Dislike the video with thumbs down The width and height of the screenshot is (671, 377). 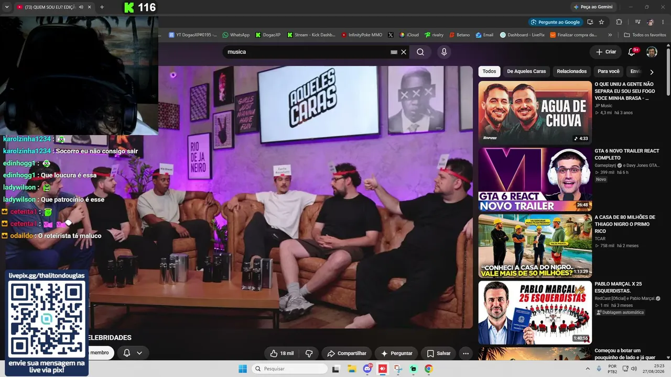(309, 353)
